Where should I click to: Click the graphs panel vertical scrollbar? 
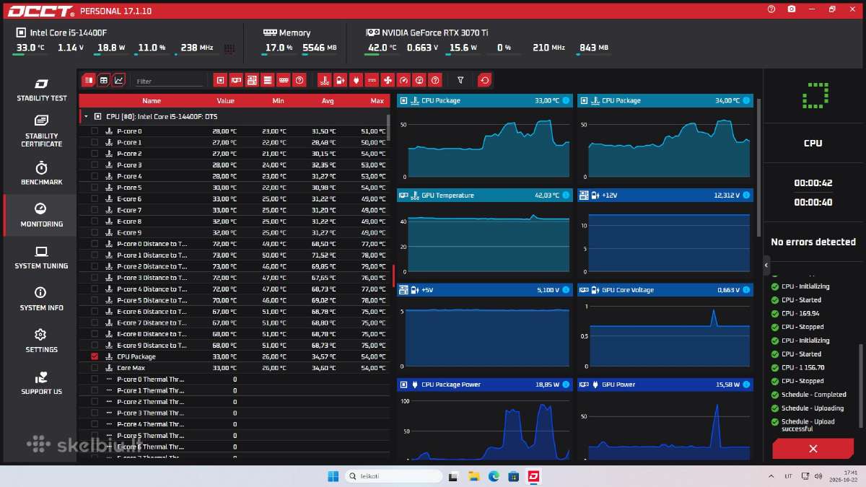(758, 167)
